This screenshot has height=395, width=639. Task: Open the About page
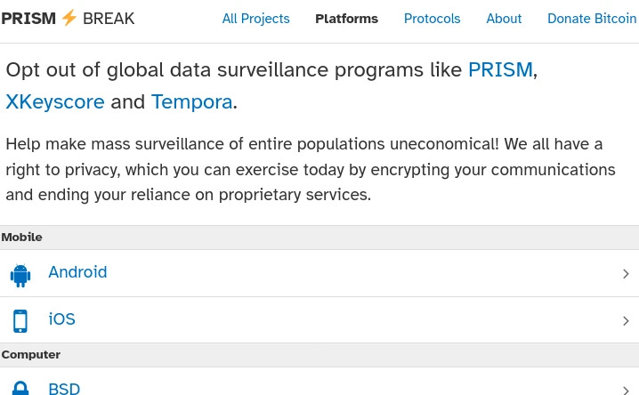point(504,19)
